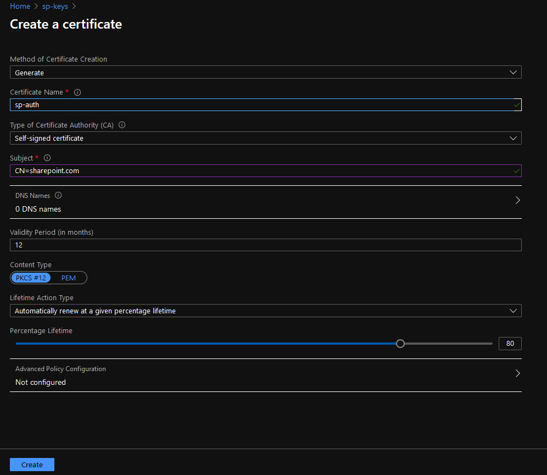Select PKCS #12 content type

point(31,278)
